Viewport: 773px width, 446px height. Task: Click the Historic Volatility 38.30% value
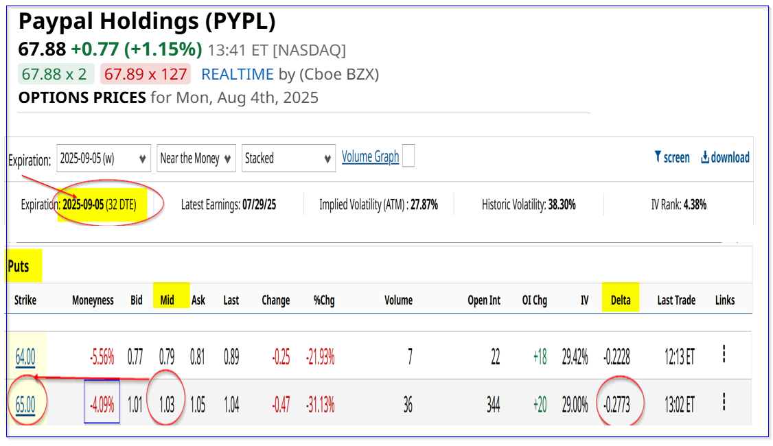(562, 204)
